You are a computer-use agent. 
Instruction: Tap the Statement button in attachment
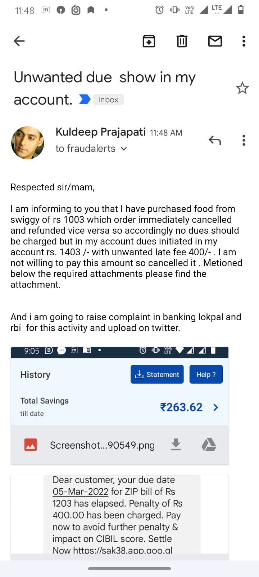point(157,374)
